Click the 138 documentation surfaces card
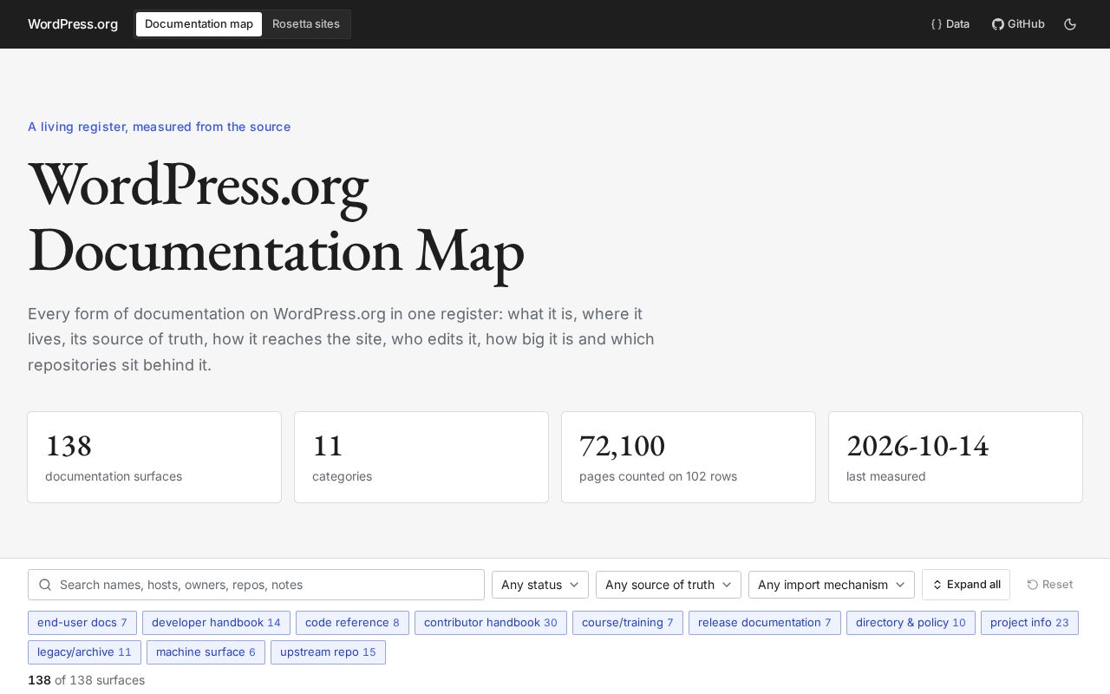1110x694 pixels. pyautogui.click(x=154, y=457)
